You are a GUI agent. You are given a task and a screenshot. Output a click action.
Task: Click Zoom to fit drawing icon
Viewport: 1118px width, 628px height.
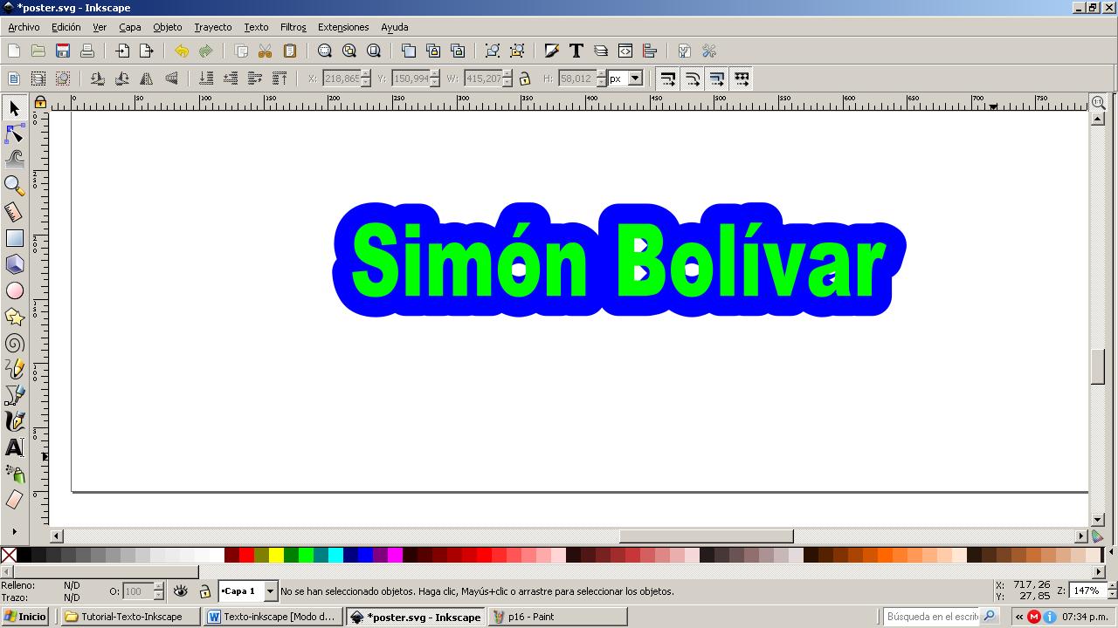coord(349,51)
